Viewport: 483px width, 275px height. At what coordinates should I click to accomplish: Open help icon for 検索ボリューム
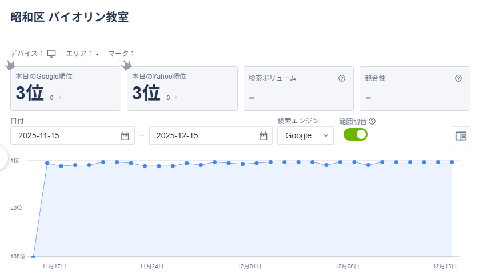point(342,78)
